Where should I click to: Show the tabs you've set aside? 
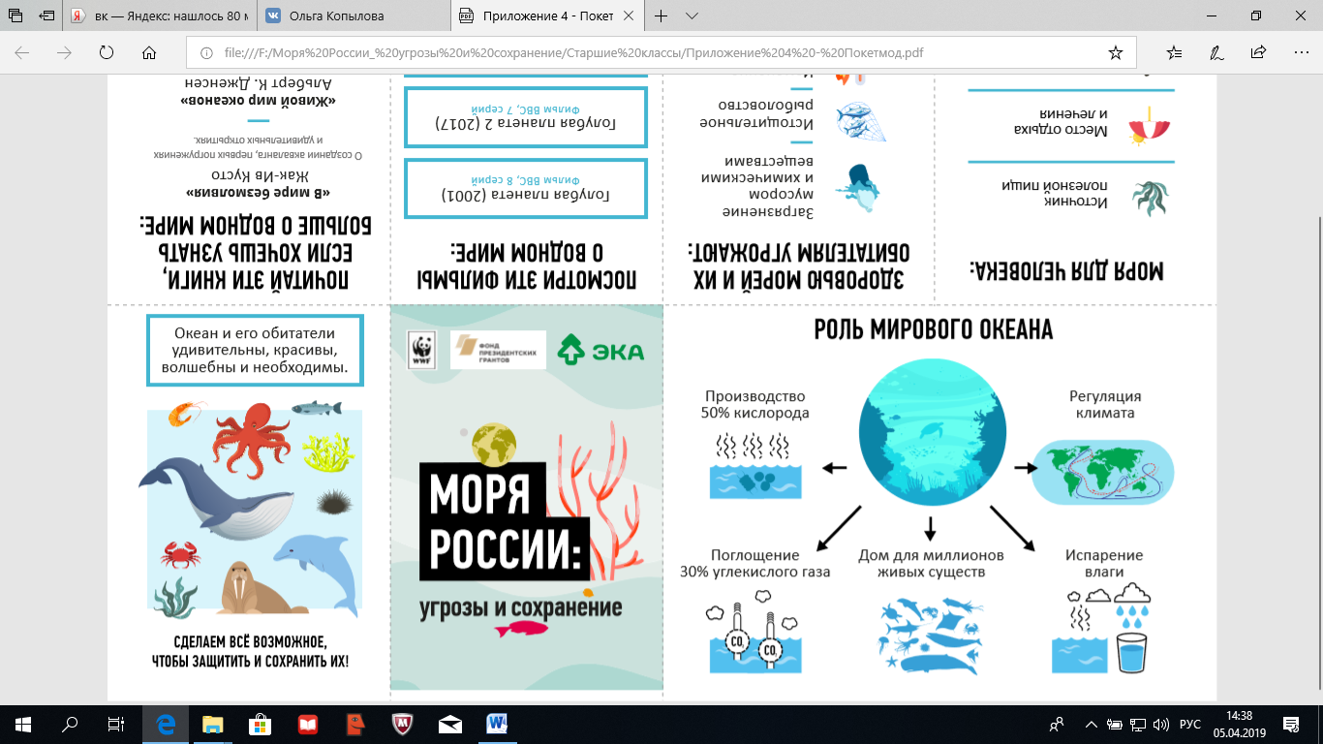click(15, 16)
